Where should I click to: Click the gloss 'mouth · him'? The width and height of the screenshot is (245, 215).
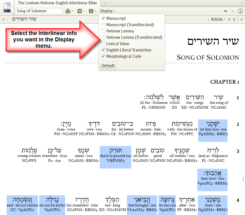(151, 129)
